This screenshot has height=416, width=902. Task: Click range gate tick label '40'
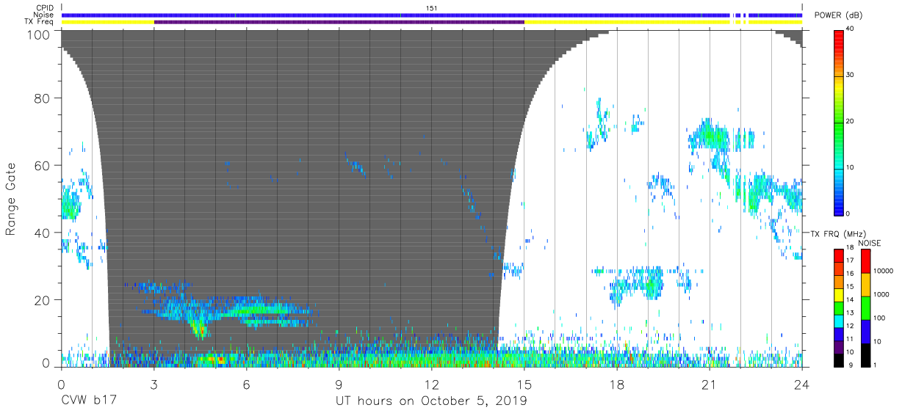click(x=43, y=233)
